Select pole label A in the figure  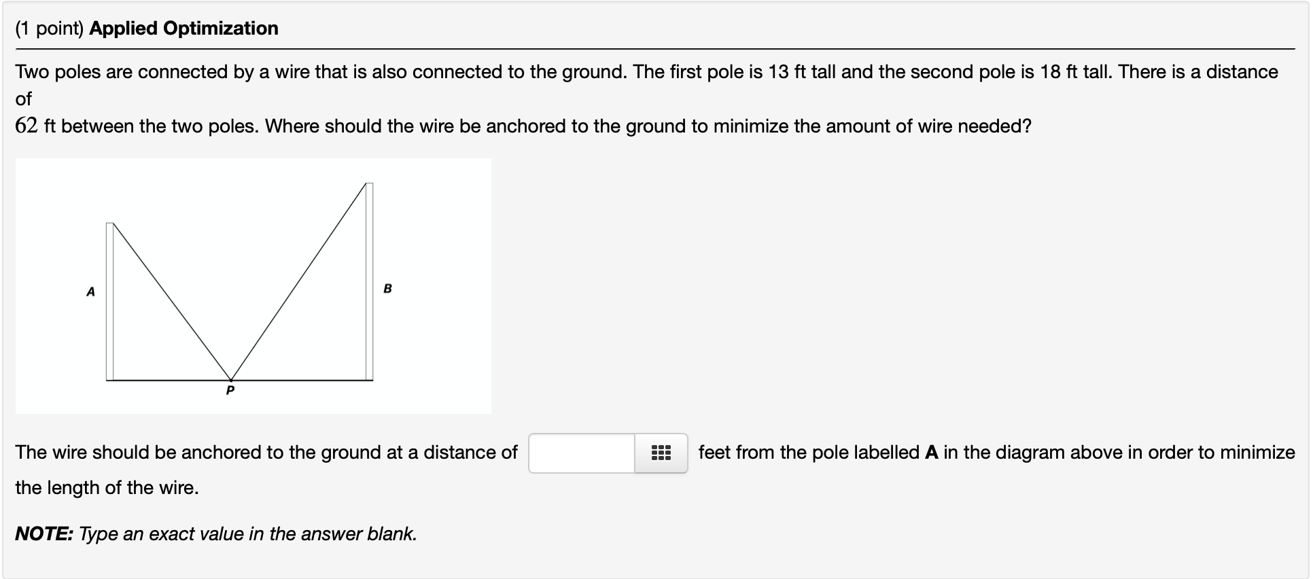[90, 291]
